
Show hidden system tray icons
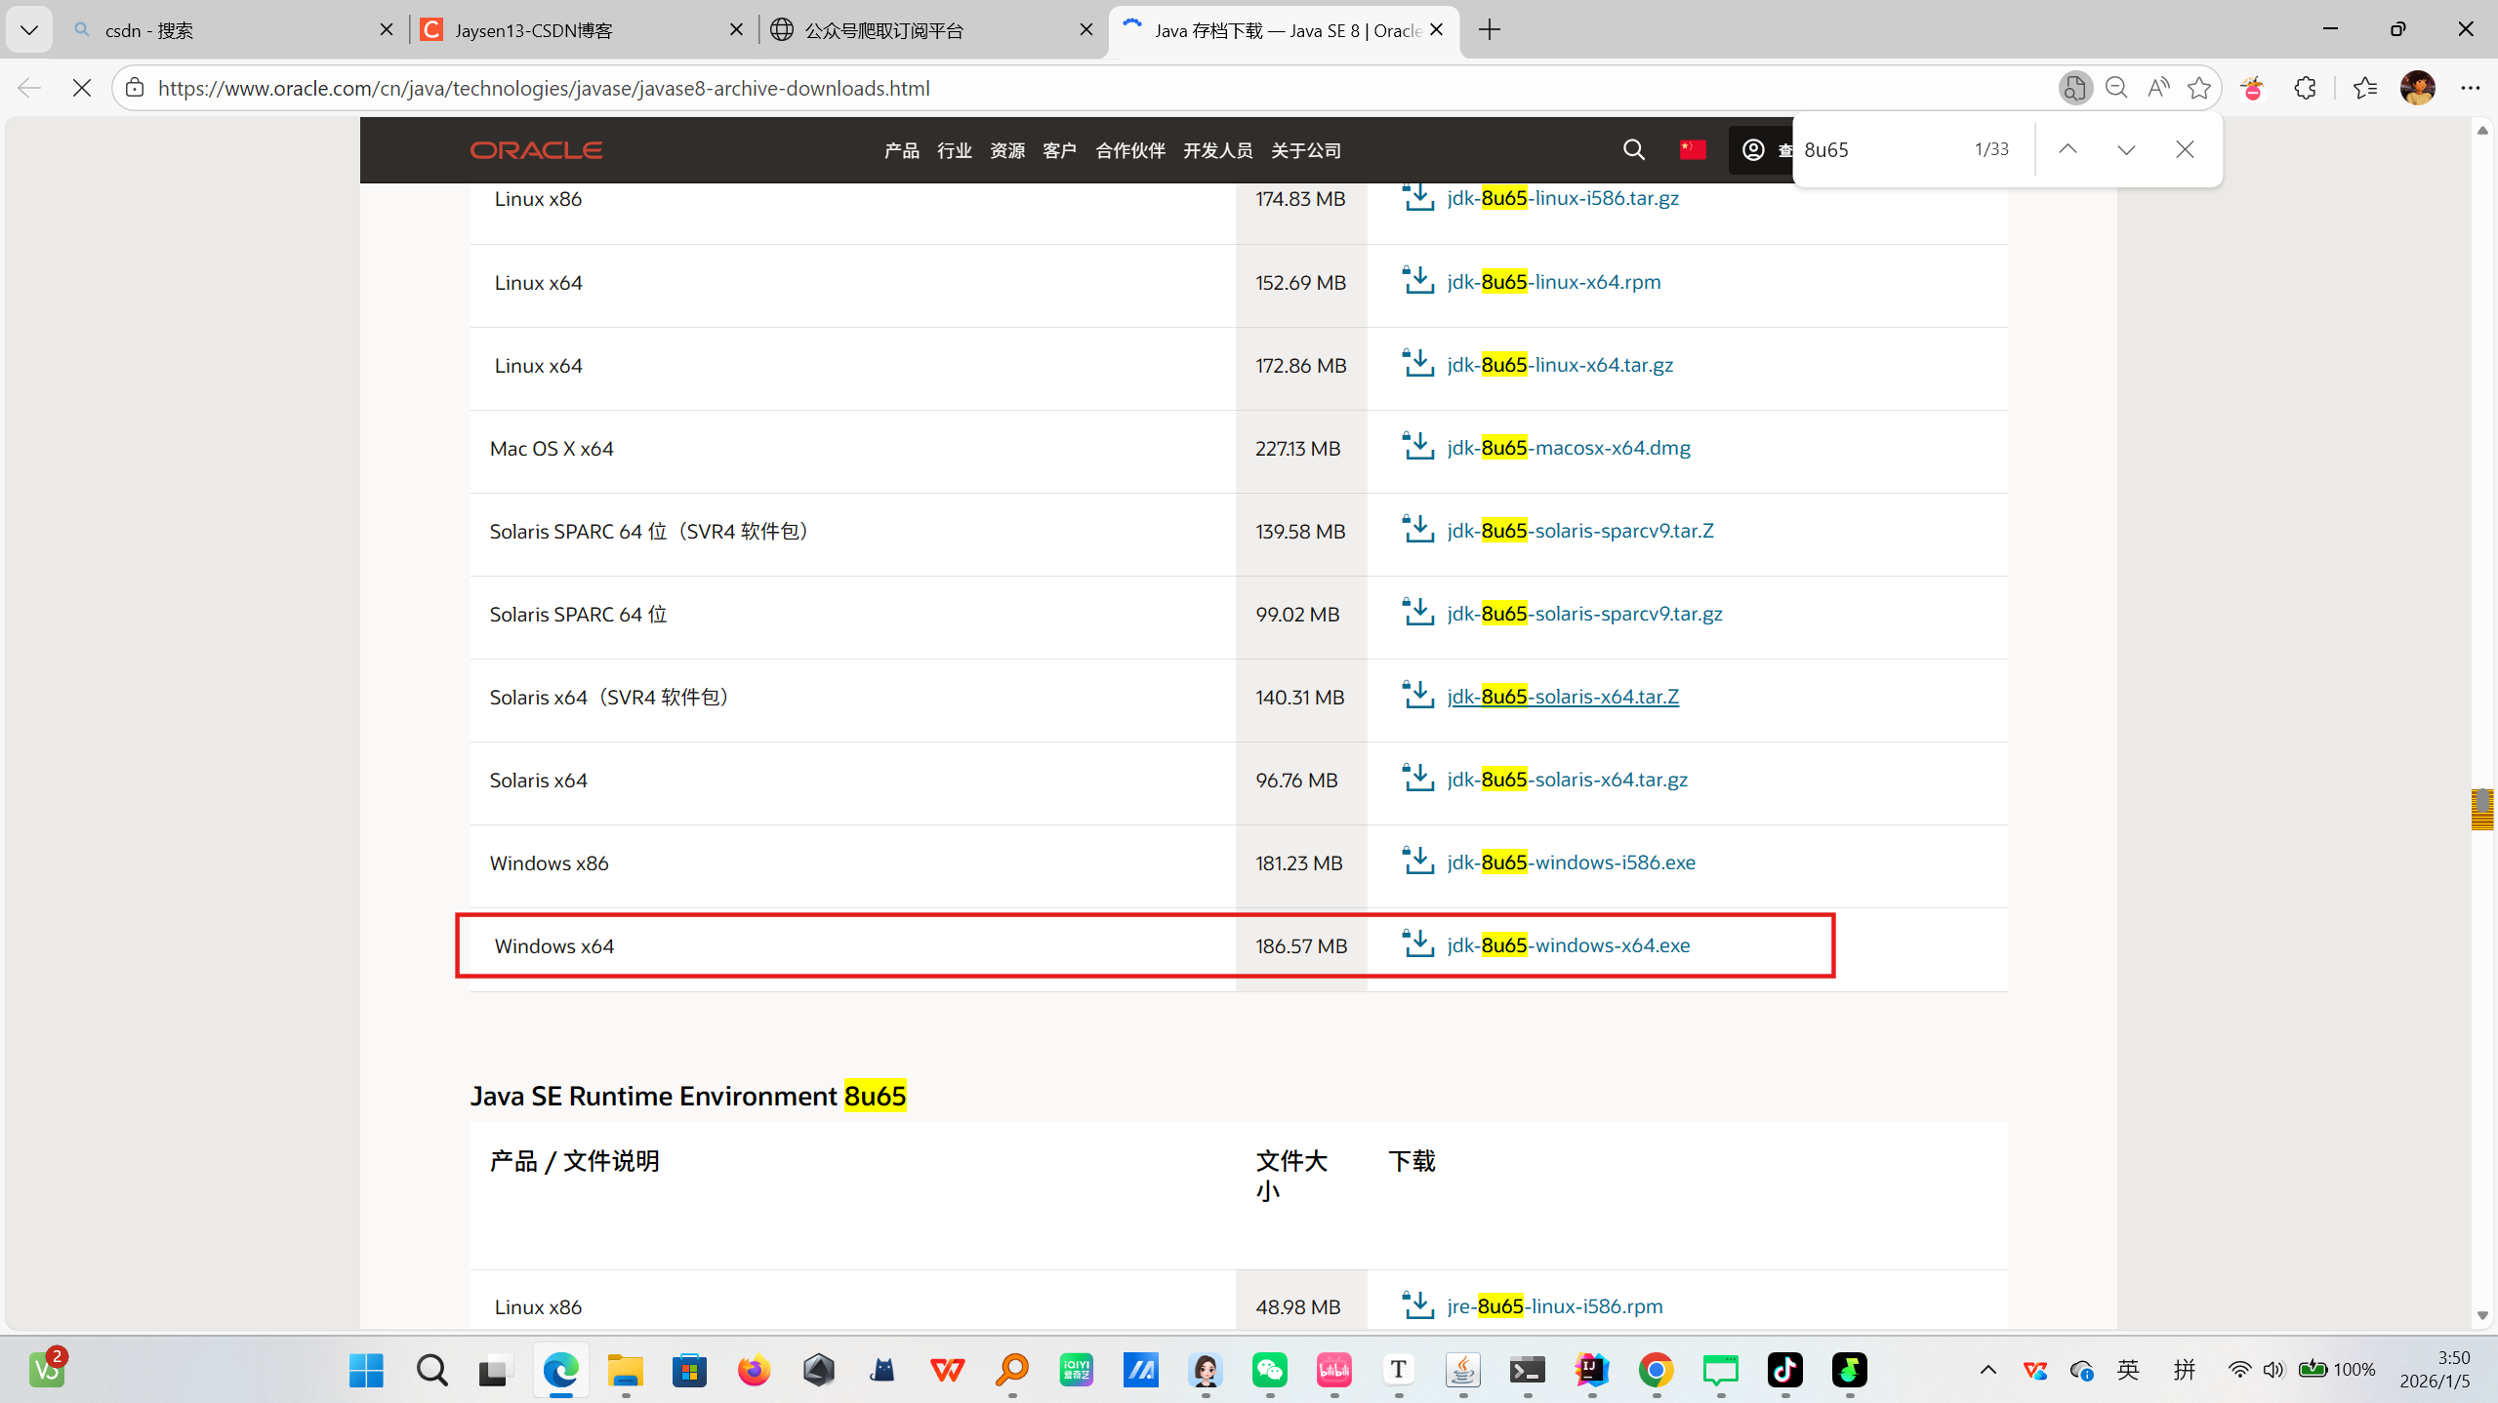click(1987, 1370)
